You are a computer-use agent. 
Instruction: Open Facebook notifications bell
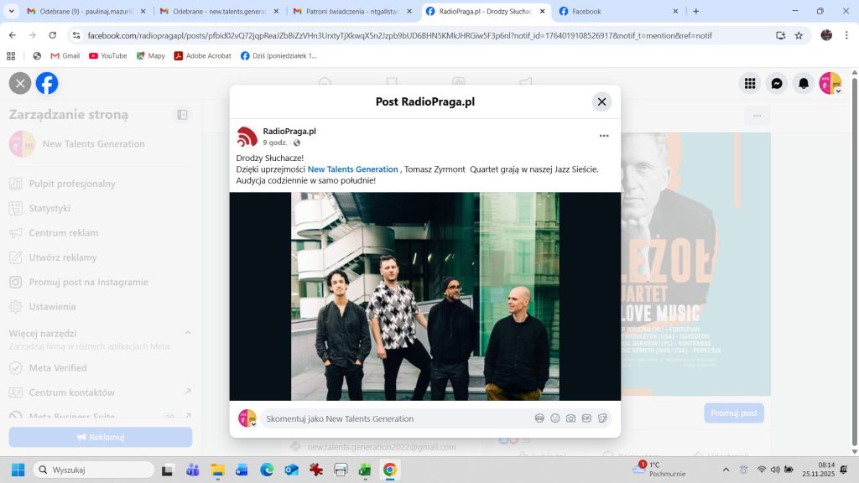coord(804,83)
